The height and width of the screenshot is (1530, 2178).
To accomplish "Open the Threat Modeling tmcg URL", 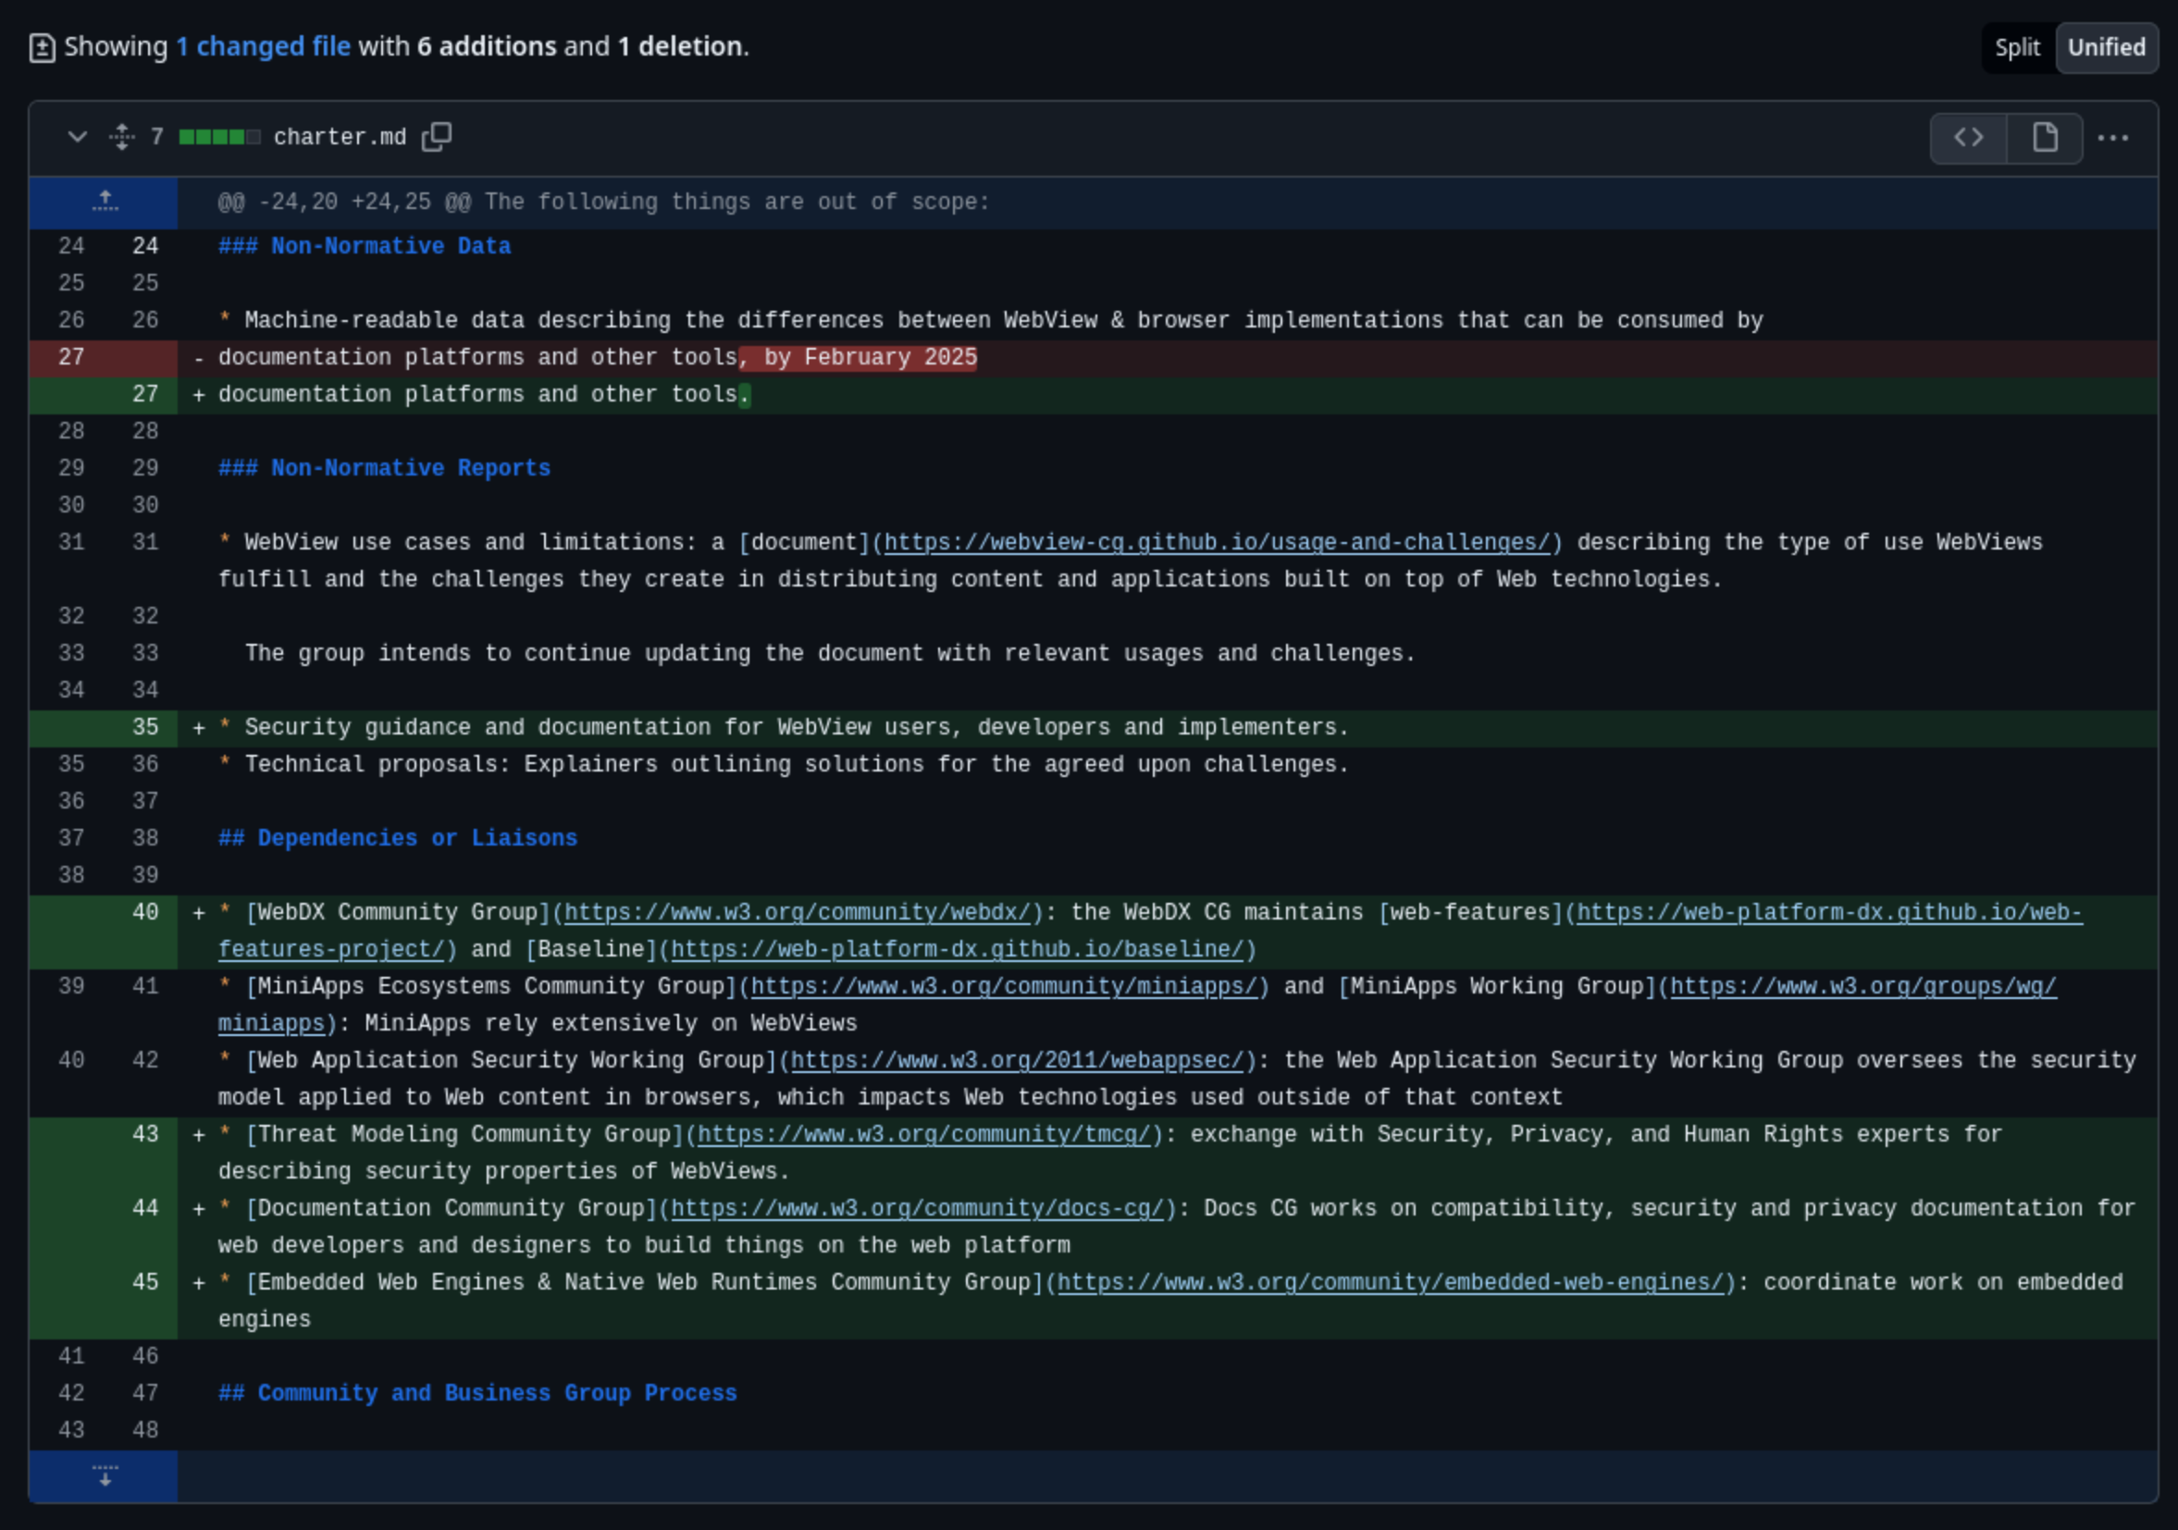I will pos(924,1134).
